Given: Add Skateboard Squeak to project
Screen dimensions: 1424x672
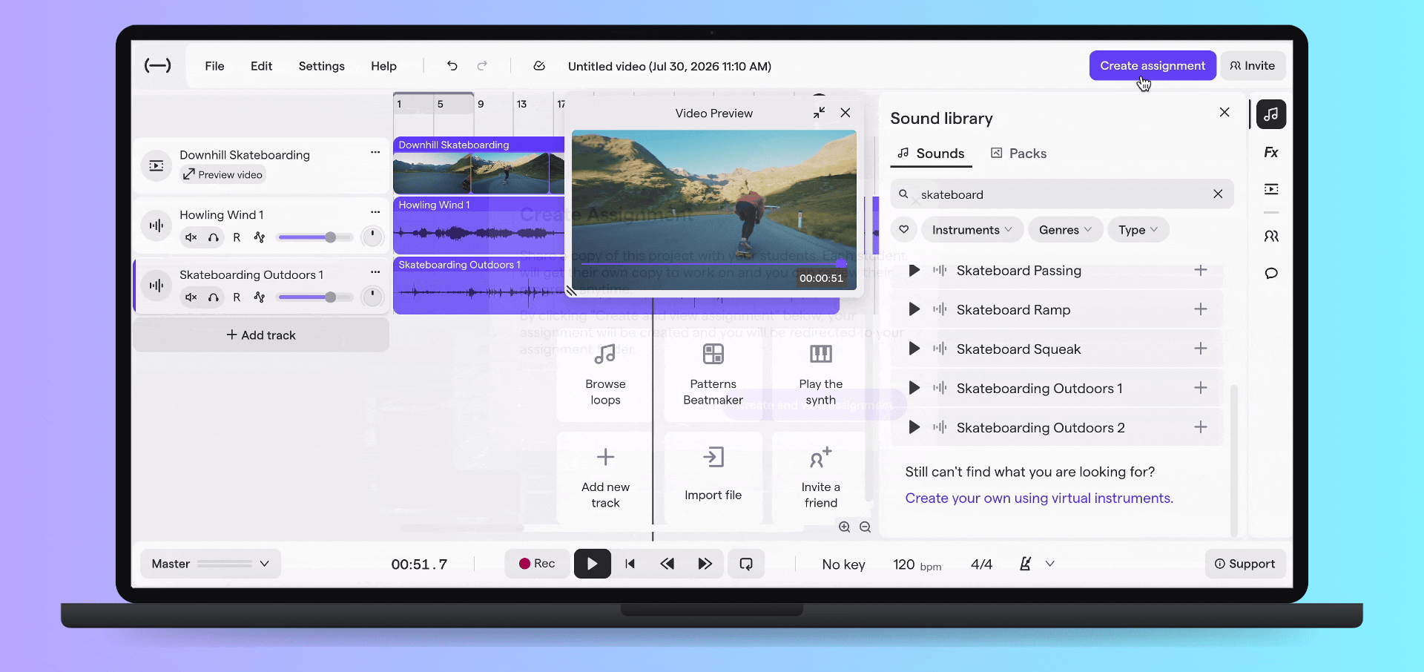Looking at the screenshot, I should pyautogui.click(x=1201, y=349).
